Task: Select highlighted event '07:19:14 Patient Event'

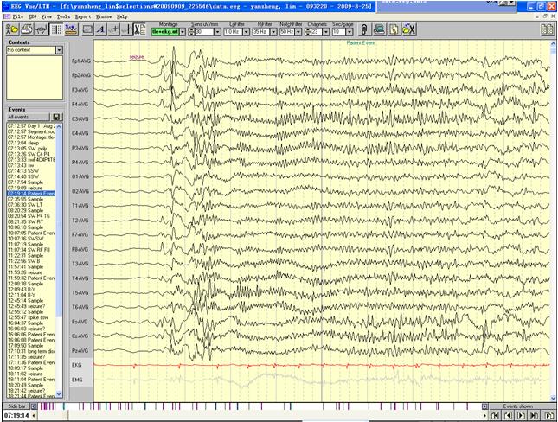Action: coord(31,194)
